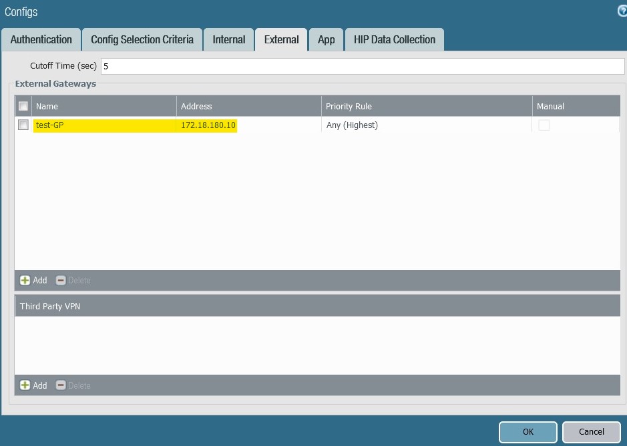Image resolution: width=627 pixels, height=446 pixels.
Task: Enable the Manual checkbox for test-GP
Action: click(x=544, y=125)
